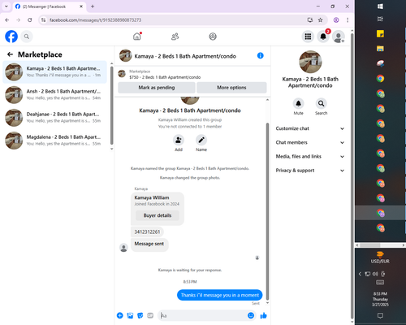Open File Explorer from the taskbar
The height and width of the screenshot is (325, 406).
click(380, 49)
